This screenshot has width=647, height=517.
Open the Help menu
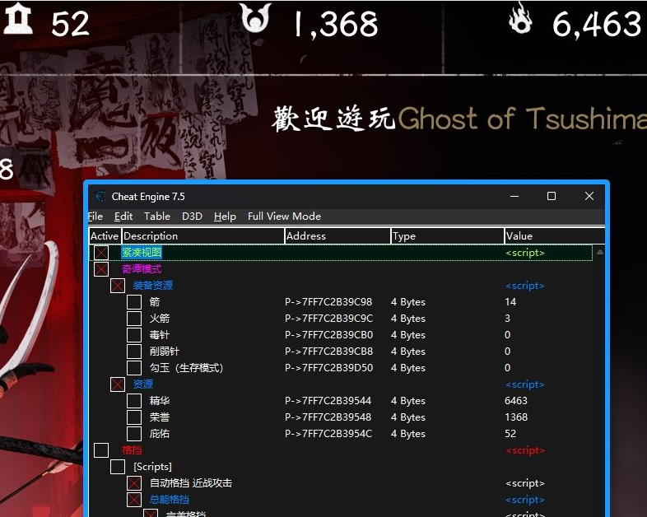(x=225, y=217)
